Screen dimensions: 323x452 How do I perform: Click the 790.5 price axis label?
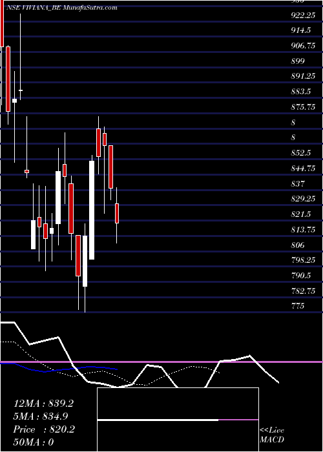coord(300,276)
